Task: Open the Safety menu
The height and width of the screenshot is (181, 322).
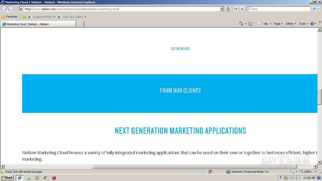Action: tap(291, 24)
